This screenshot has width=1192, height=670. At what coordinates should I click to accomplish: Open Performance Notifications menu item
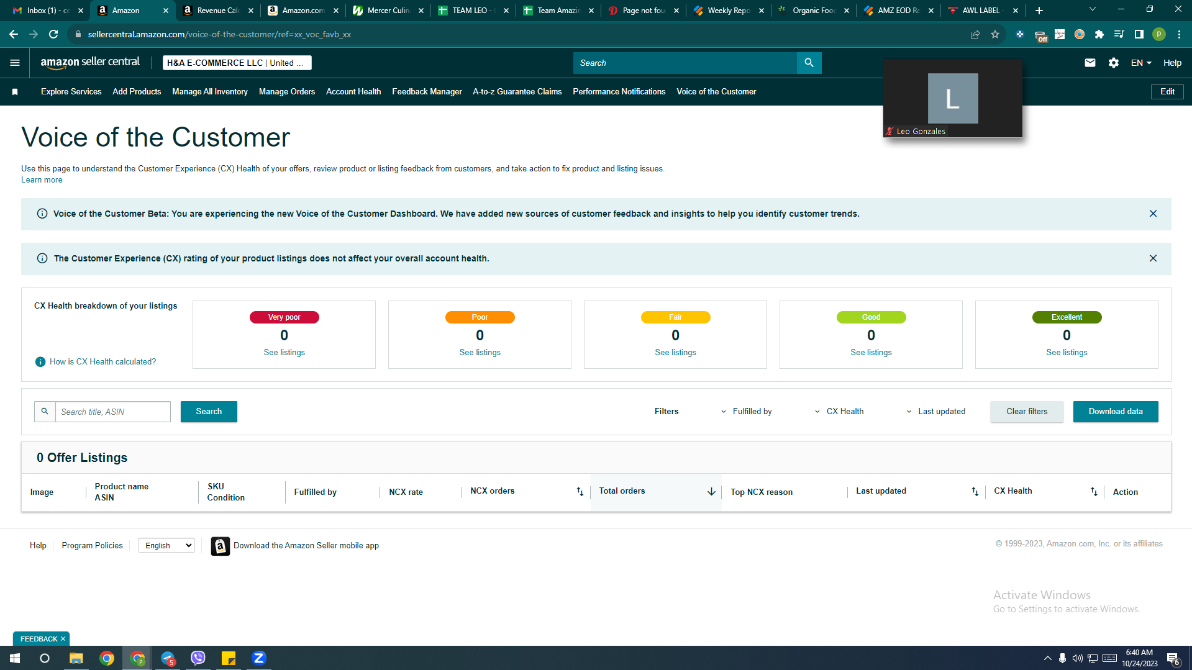click(x=619, y=92)
